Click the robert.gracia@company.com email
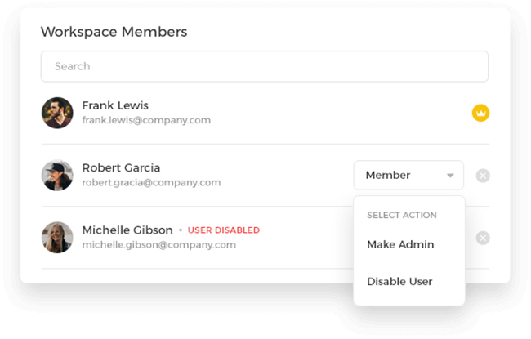Screen dimensions: 531x339 [151, 182]
